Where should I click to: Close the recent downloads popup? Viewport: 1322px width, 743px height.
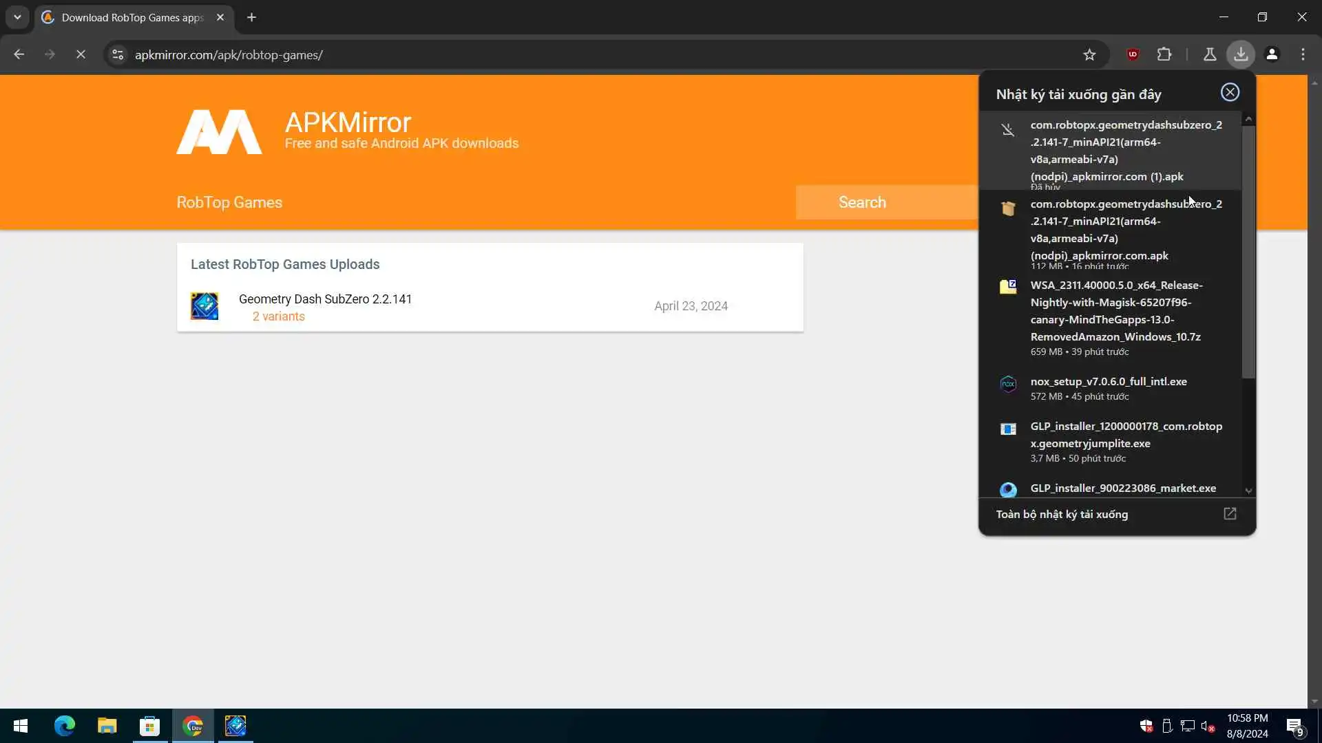pyautogui.click(x=1230, y=92)
